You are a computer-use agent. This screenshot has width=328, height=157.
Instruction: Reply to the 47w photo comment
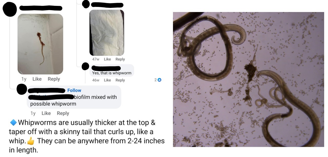[x=120, y=59]
